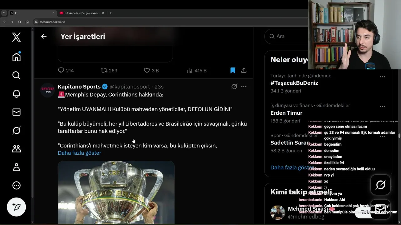Screen dimensions: 401x225
Task: Open Explore search icon in sidebar
Action: 16,75
